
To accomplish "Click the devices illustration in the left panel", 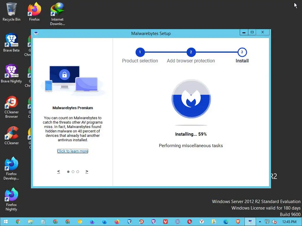I will coord(73,80).
